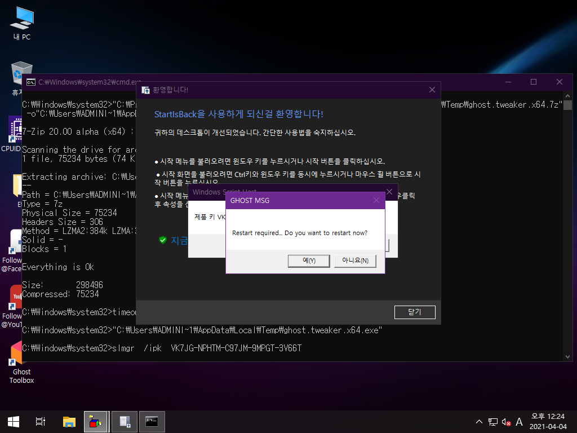
Task: Open the taskbar clock and date
Action: click(x=548, y=422)
